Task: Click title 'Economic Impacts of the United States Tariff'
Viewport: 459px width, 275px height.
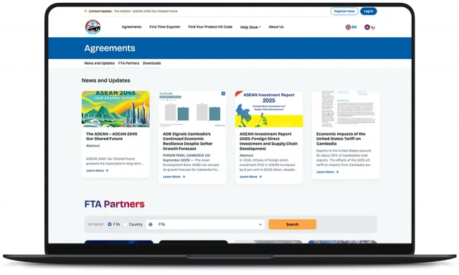Action: click(341, 139)
